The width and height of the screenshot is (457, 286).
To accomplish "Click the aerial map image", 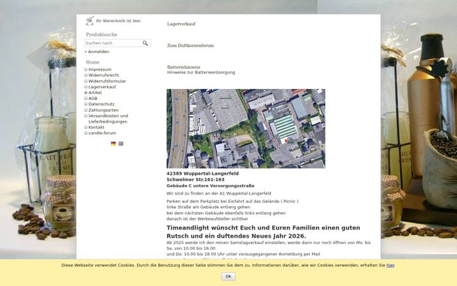I will (246, 128).
